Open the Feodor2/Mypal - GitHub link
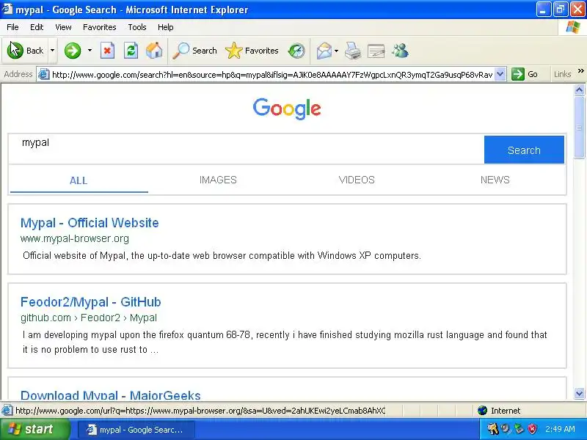 coord(90,302)
